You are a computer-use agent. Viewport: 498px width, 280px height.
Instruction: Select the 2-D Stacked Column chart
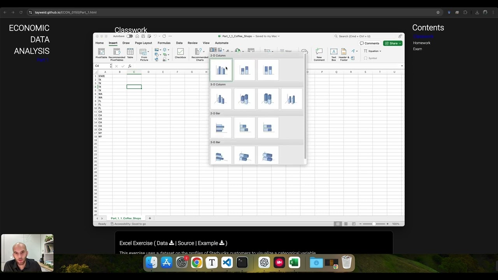244,70
